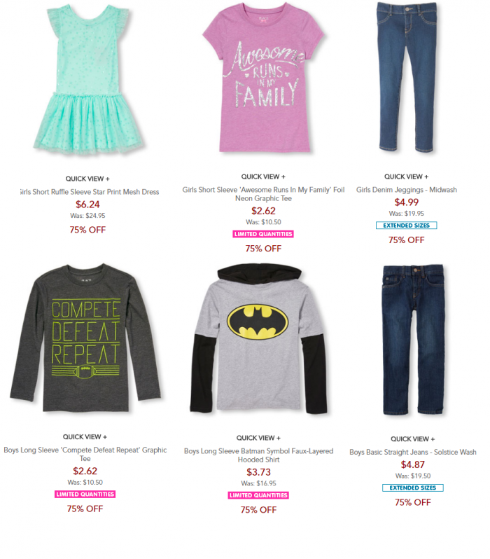Click the Limited Quantities badge under the Batman shirt

pos(259,495)
